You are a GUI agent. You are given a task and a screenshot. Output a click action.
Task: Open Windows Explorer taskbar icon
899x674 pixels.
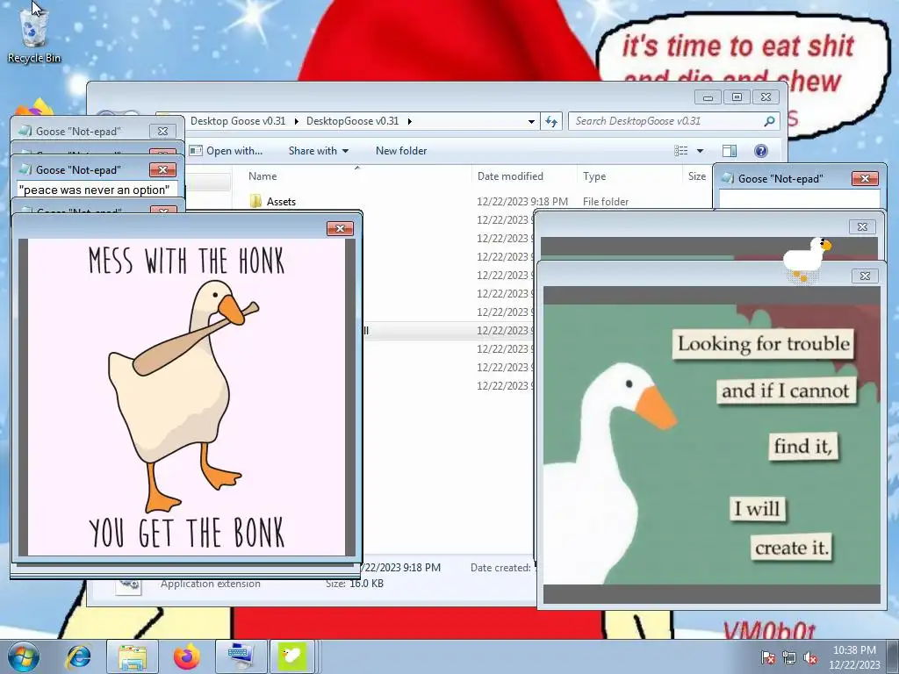pyautogui.click(x=133, y=656)
